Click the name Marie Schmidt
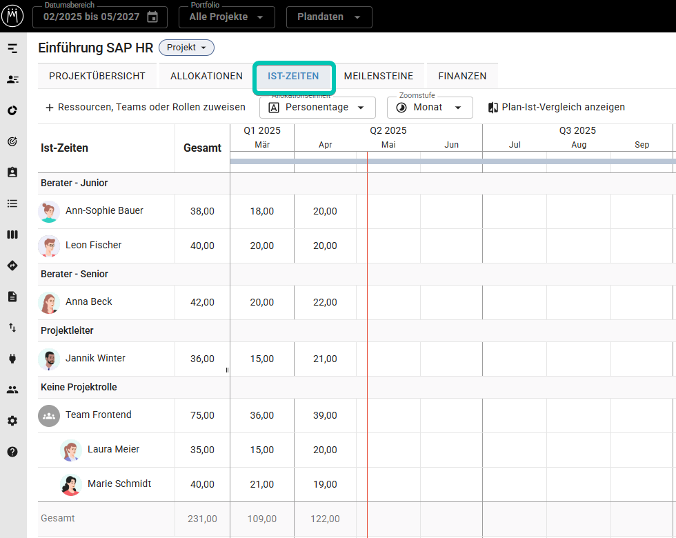This screenshot has height=538, width=676. 119,484
